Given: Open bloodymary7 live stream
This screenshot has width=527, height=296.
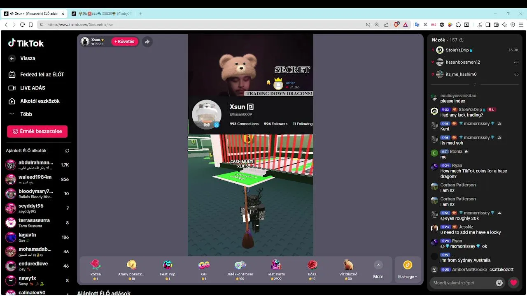Looking at the screenshot, I should (37, 194).
